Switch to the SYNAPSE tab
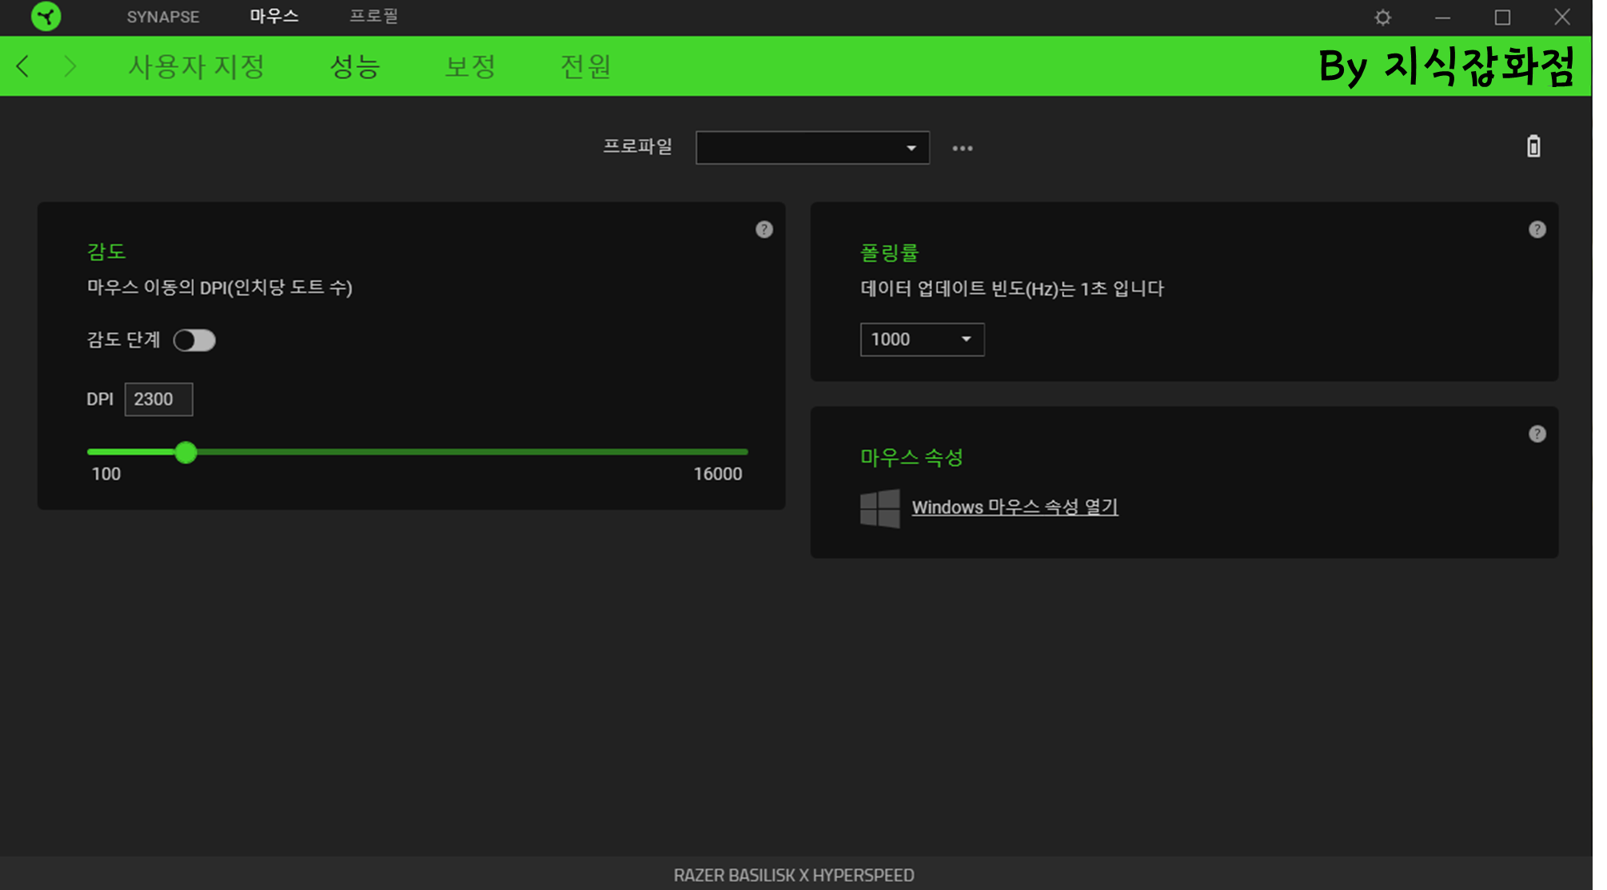 163,17
